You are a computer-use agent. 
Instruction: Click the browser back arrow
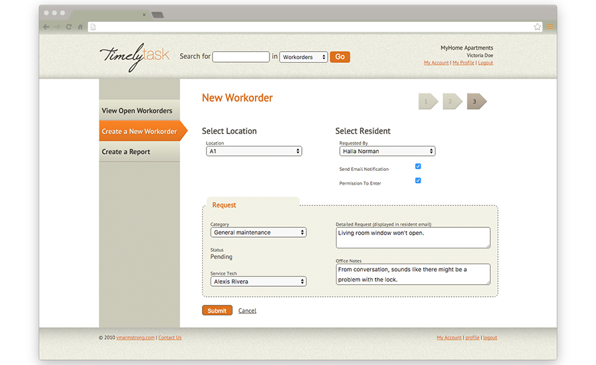(46, 27)
